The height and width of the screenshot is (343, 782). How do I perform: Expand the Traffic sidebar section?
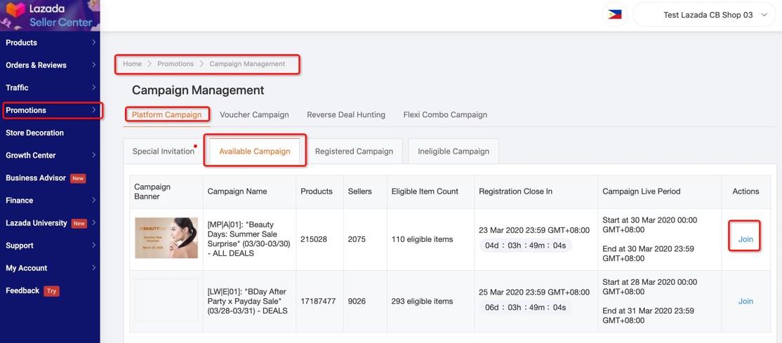tap(51, 88)
